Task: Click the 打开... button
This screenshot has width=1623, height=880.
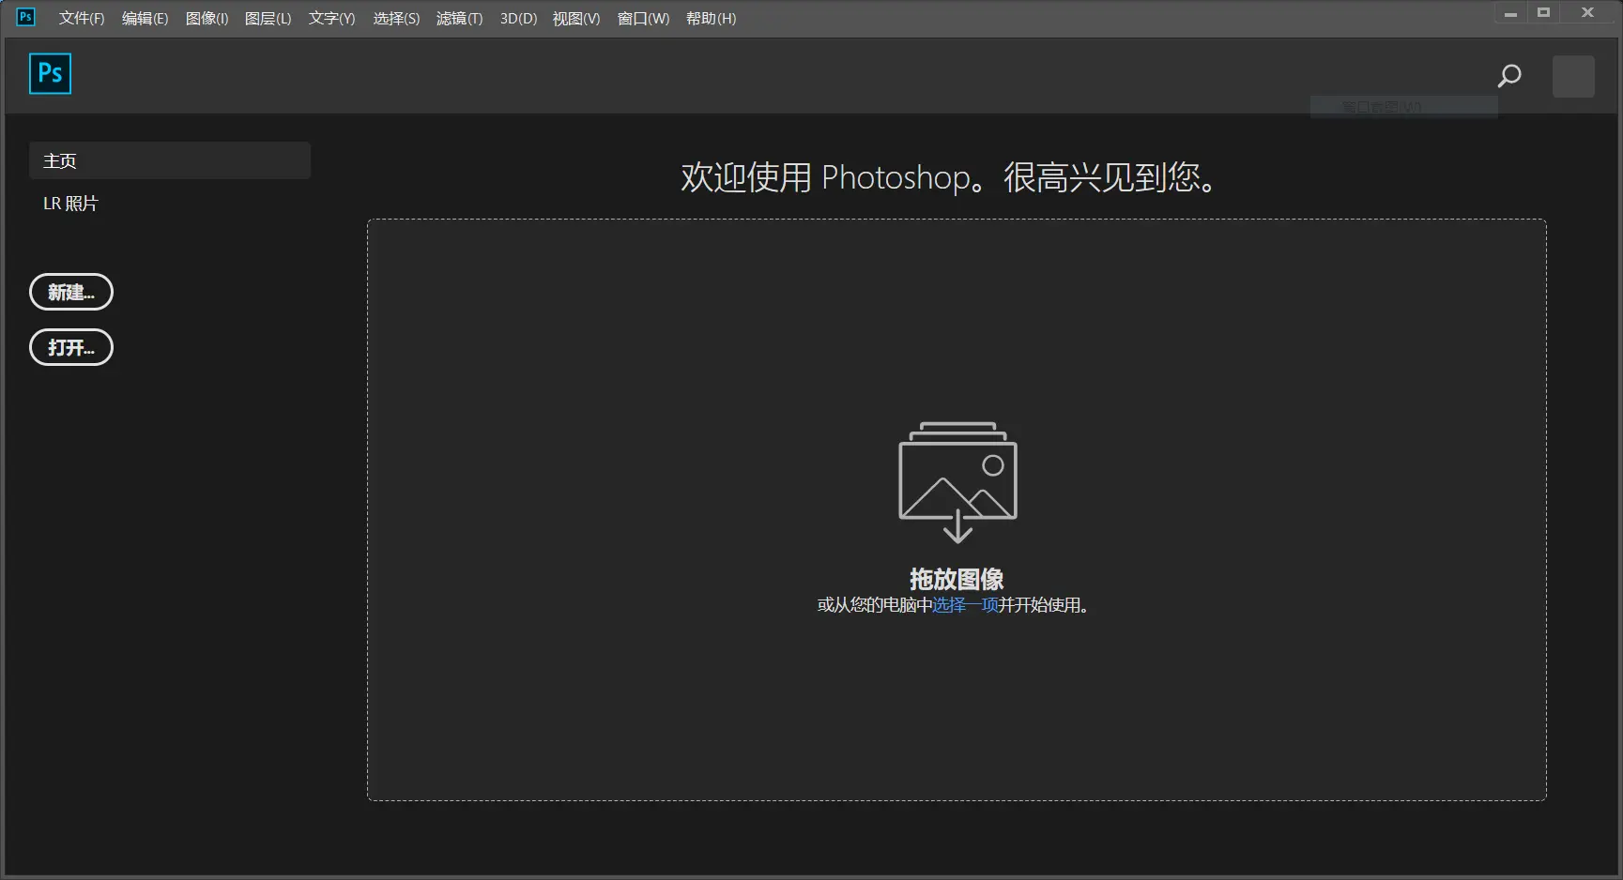Action: tap(71, 347)
